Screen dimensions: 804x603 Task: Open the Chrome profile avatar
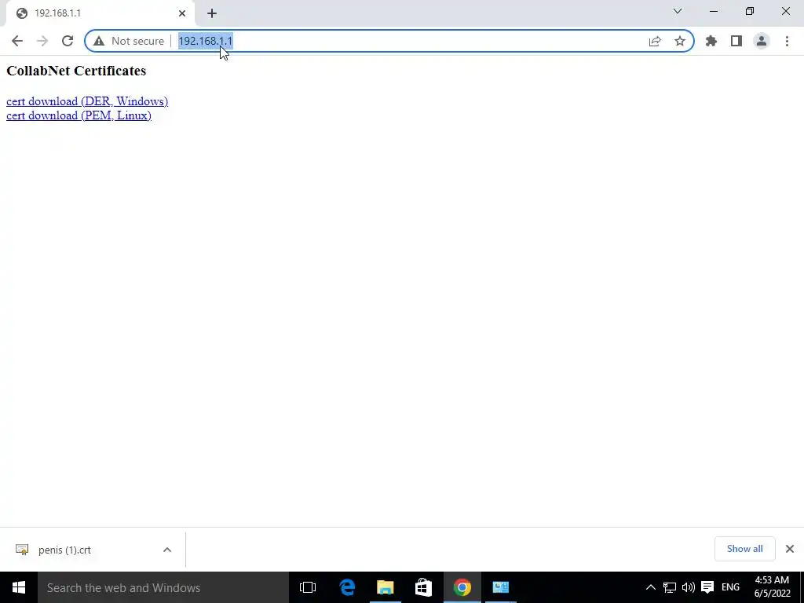point(762,41)
